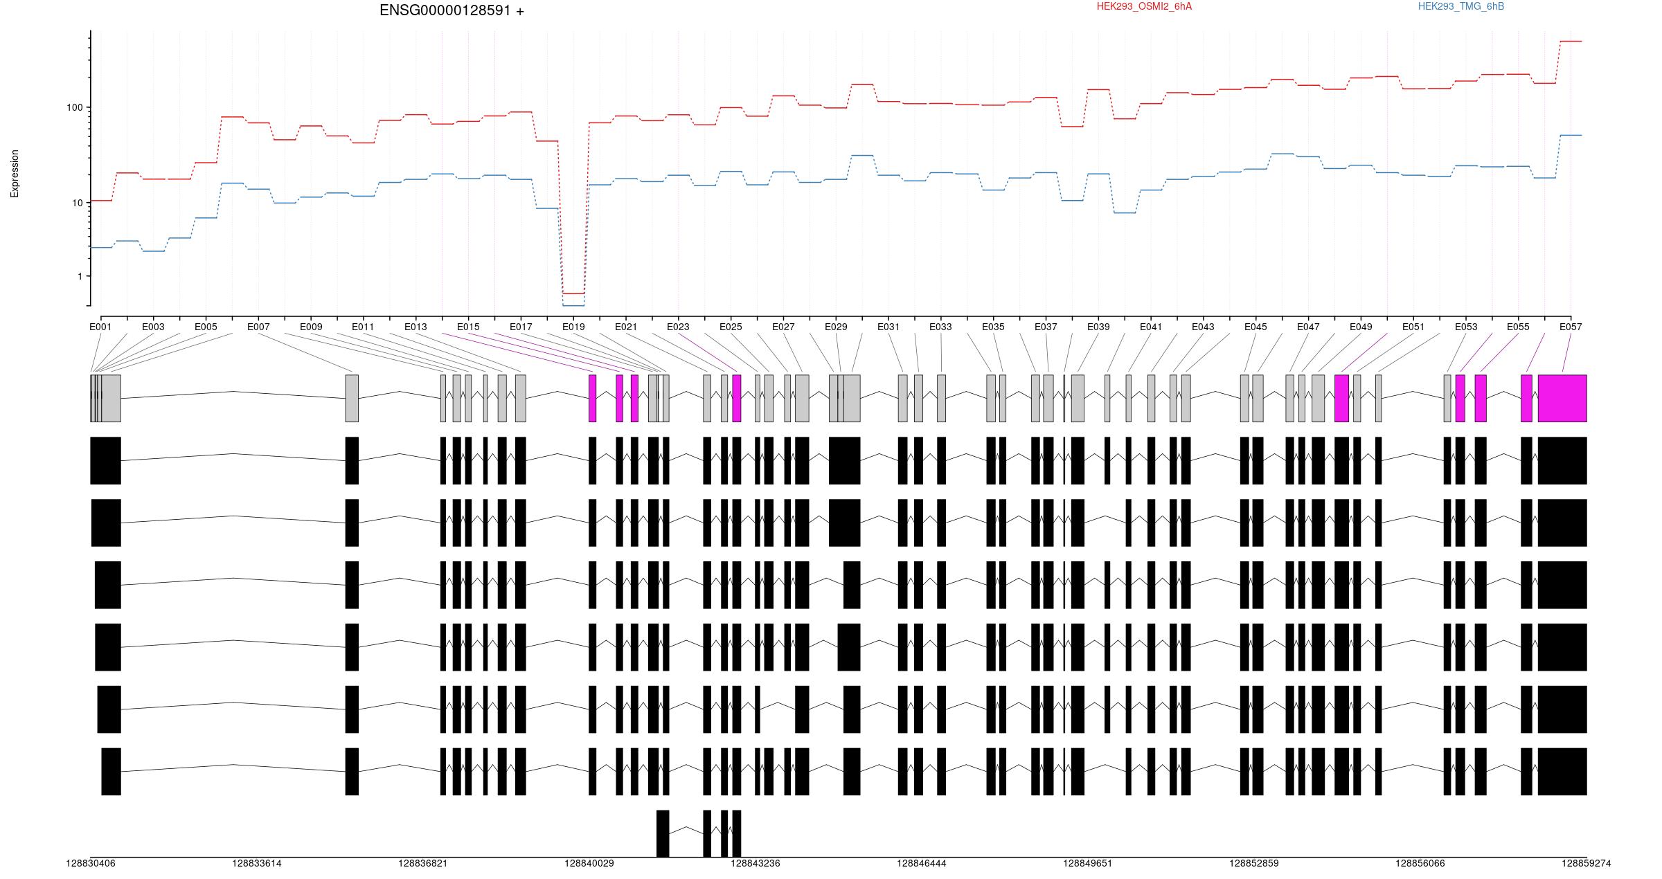Click genomic coordinate 128833614
This screenshot has width=1662, height=879.
click(x=257, y=863)
